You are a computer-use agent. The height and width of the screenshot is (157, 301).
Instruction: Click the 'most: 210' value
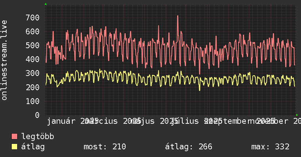coord(105,147)
